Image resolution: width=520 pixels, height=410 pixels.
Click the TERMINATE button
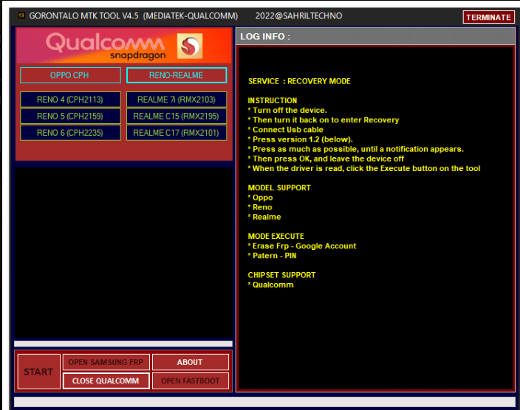(x=488, y=17)
